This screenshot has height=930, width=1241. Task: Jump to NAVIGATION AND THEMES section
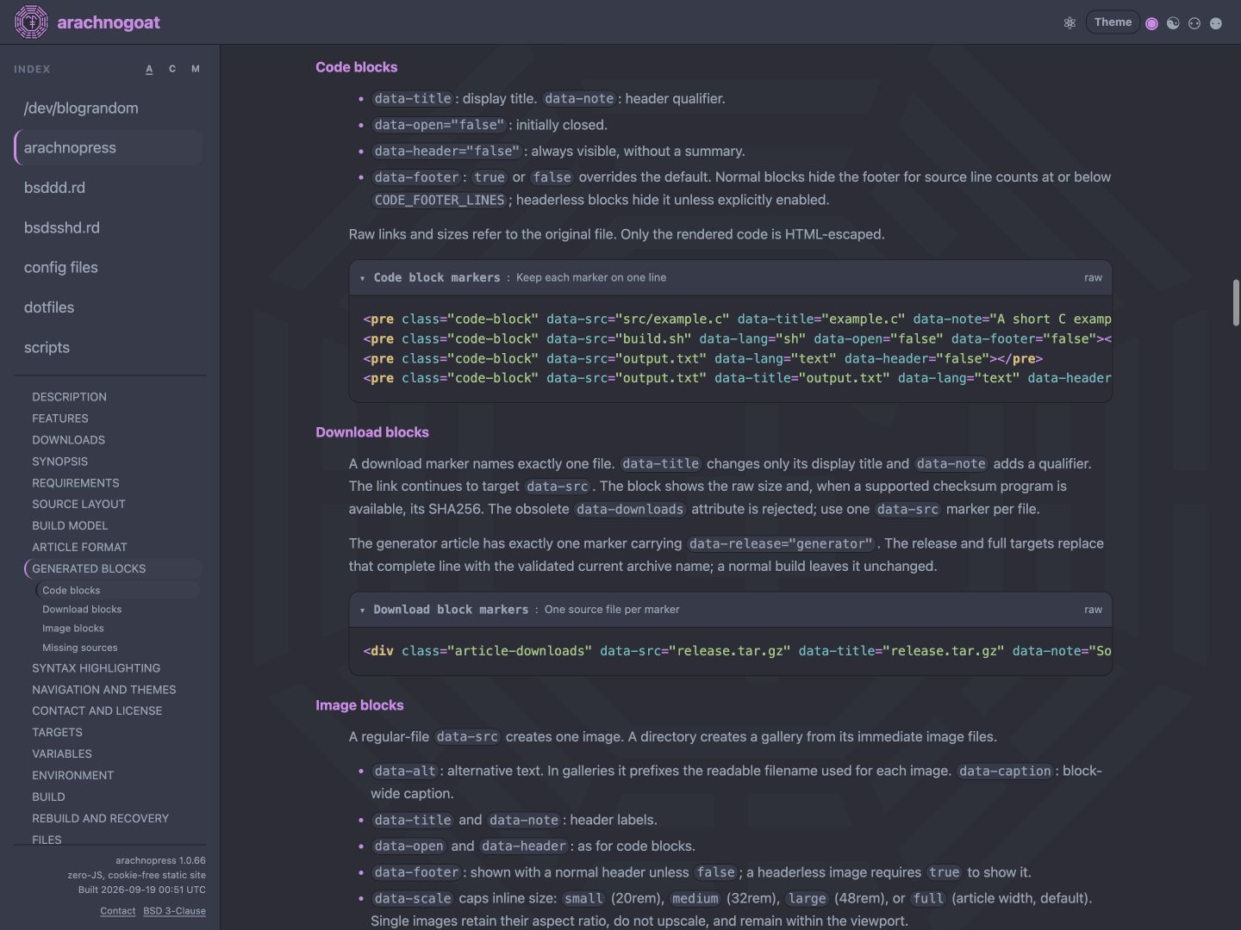(103, 690)
